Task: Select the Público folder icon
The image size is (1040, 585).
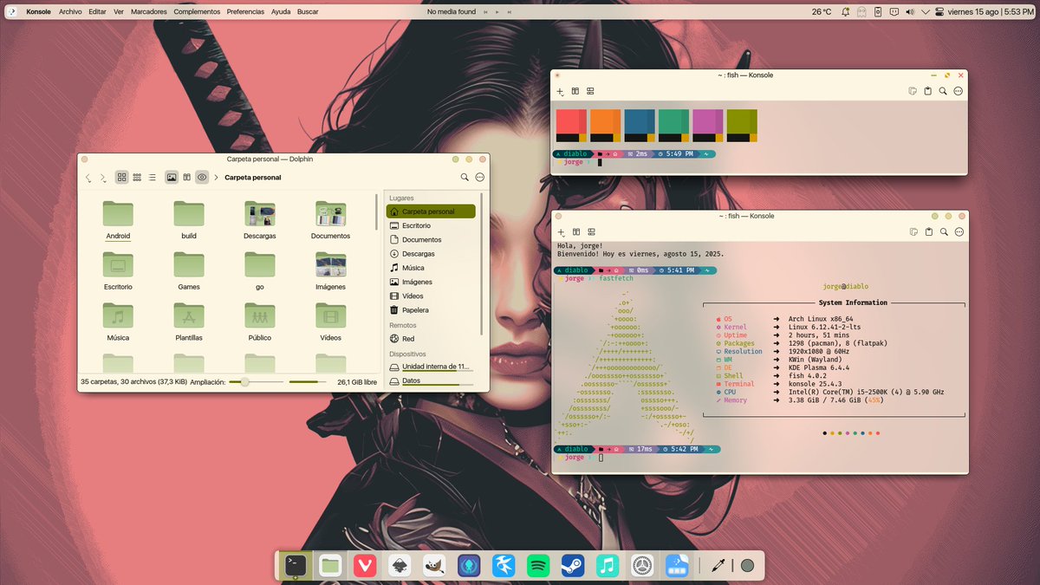Action: [260, 315]
